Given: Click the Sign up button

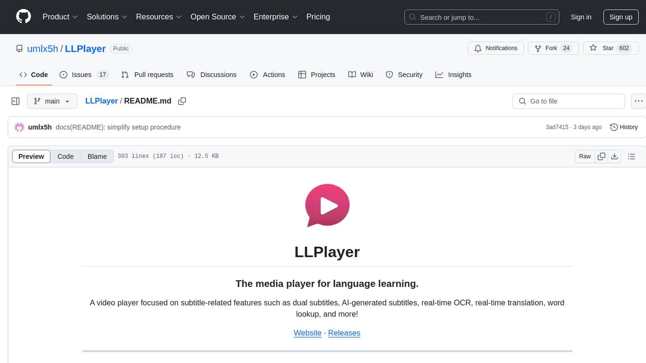Looking at the screenshot, I should (621, 17).
